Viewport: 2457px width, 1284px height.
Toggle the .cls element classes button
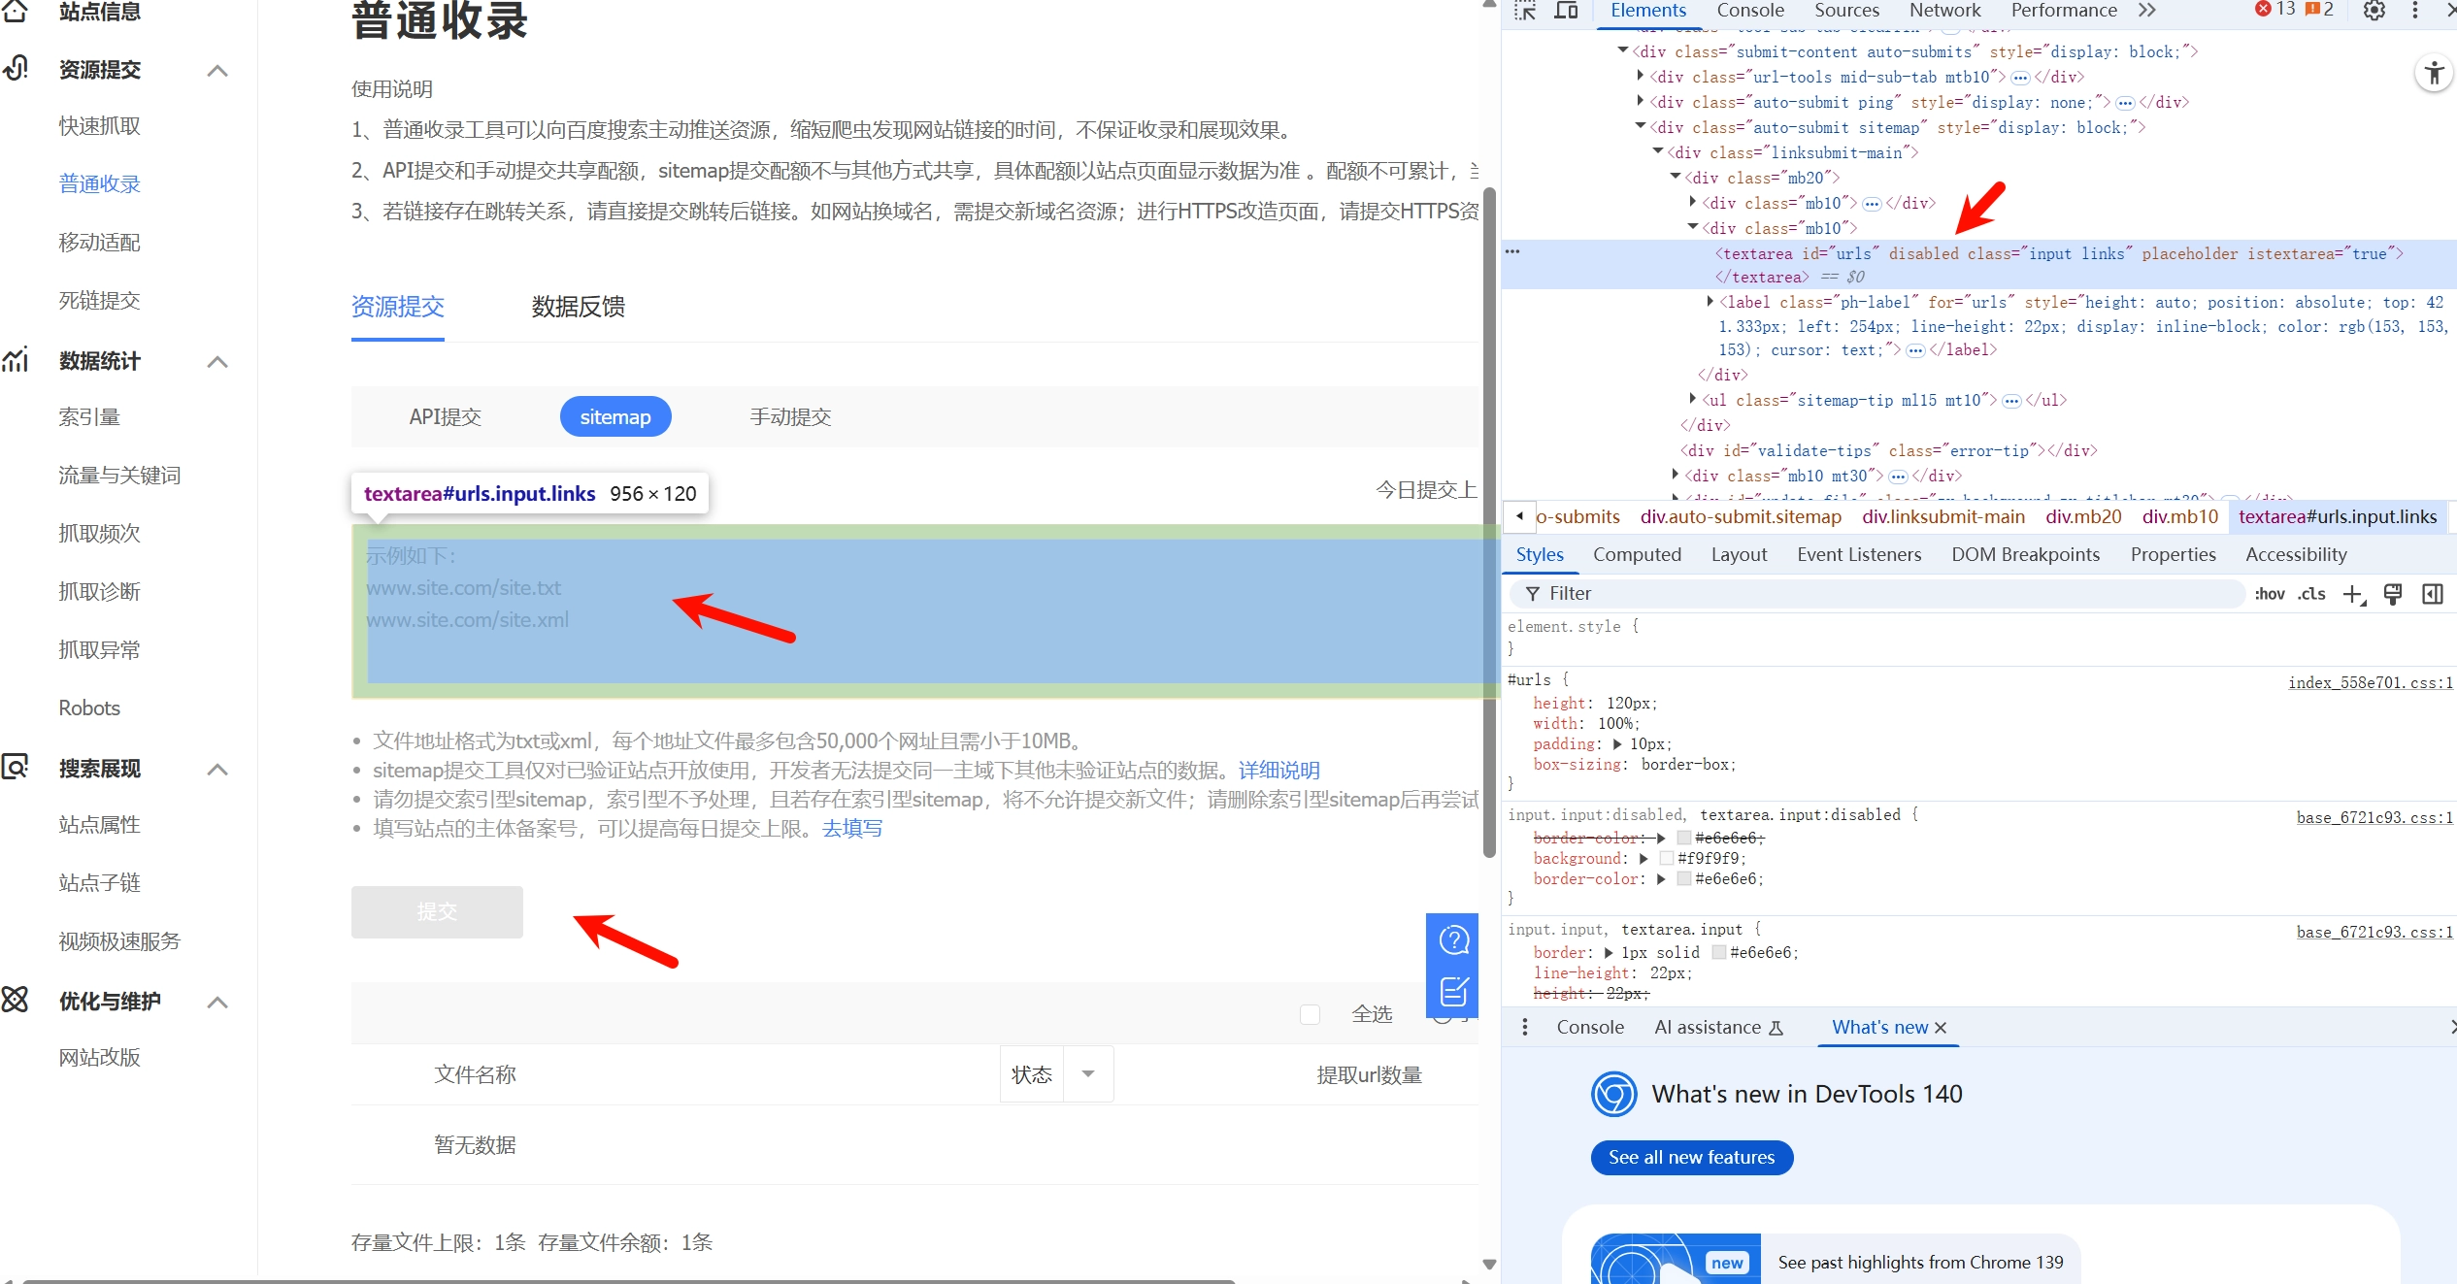click(x=2311, y=594)
